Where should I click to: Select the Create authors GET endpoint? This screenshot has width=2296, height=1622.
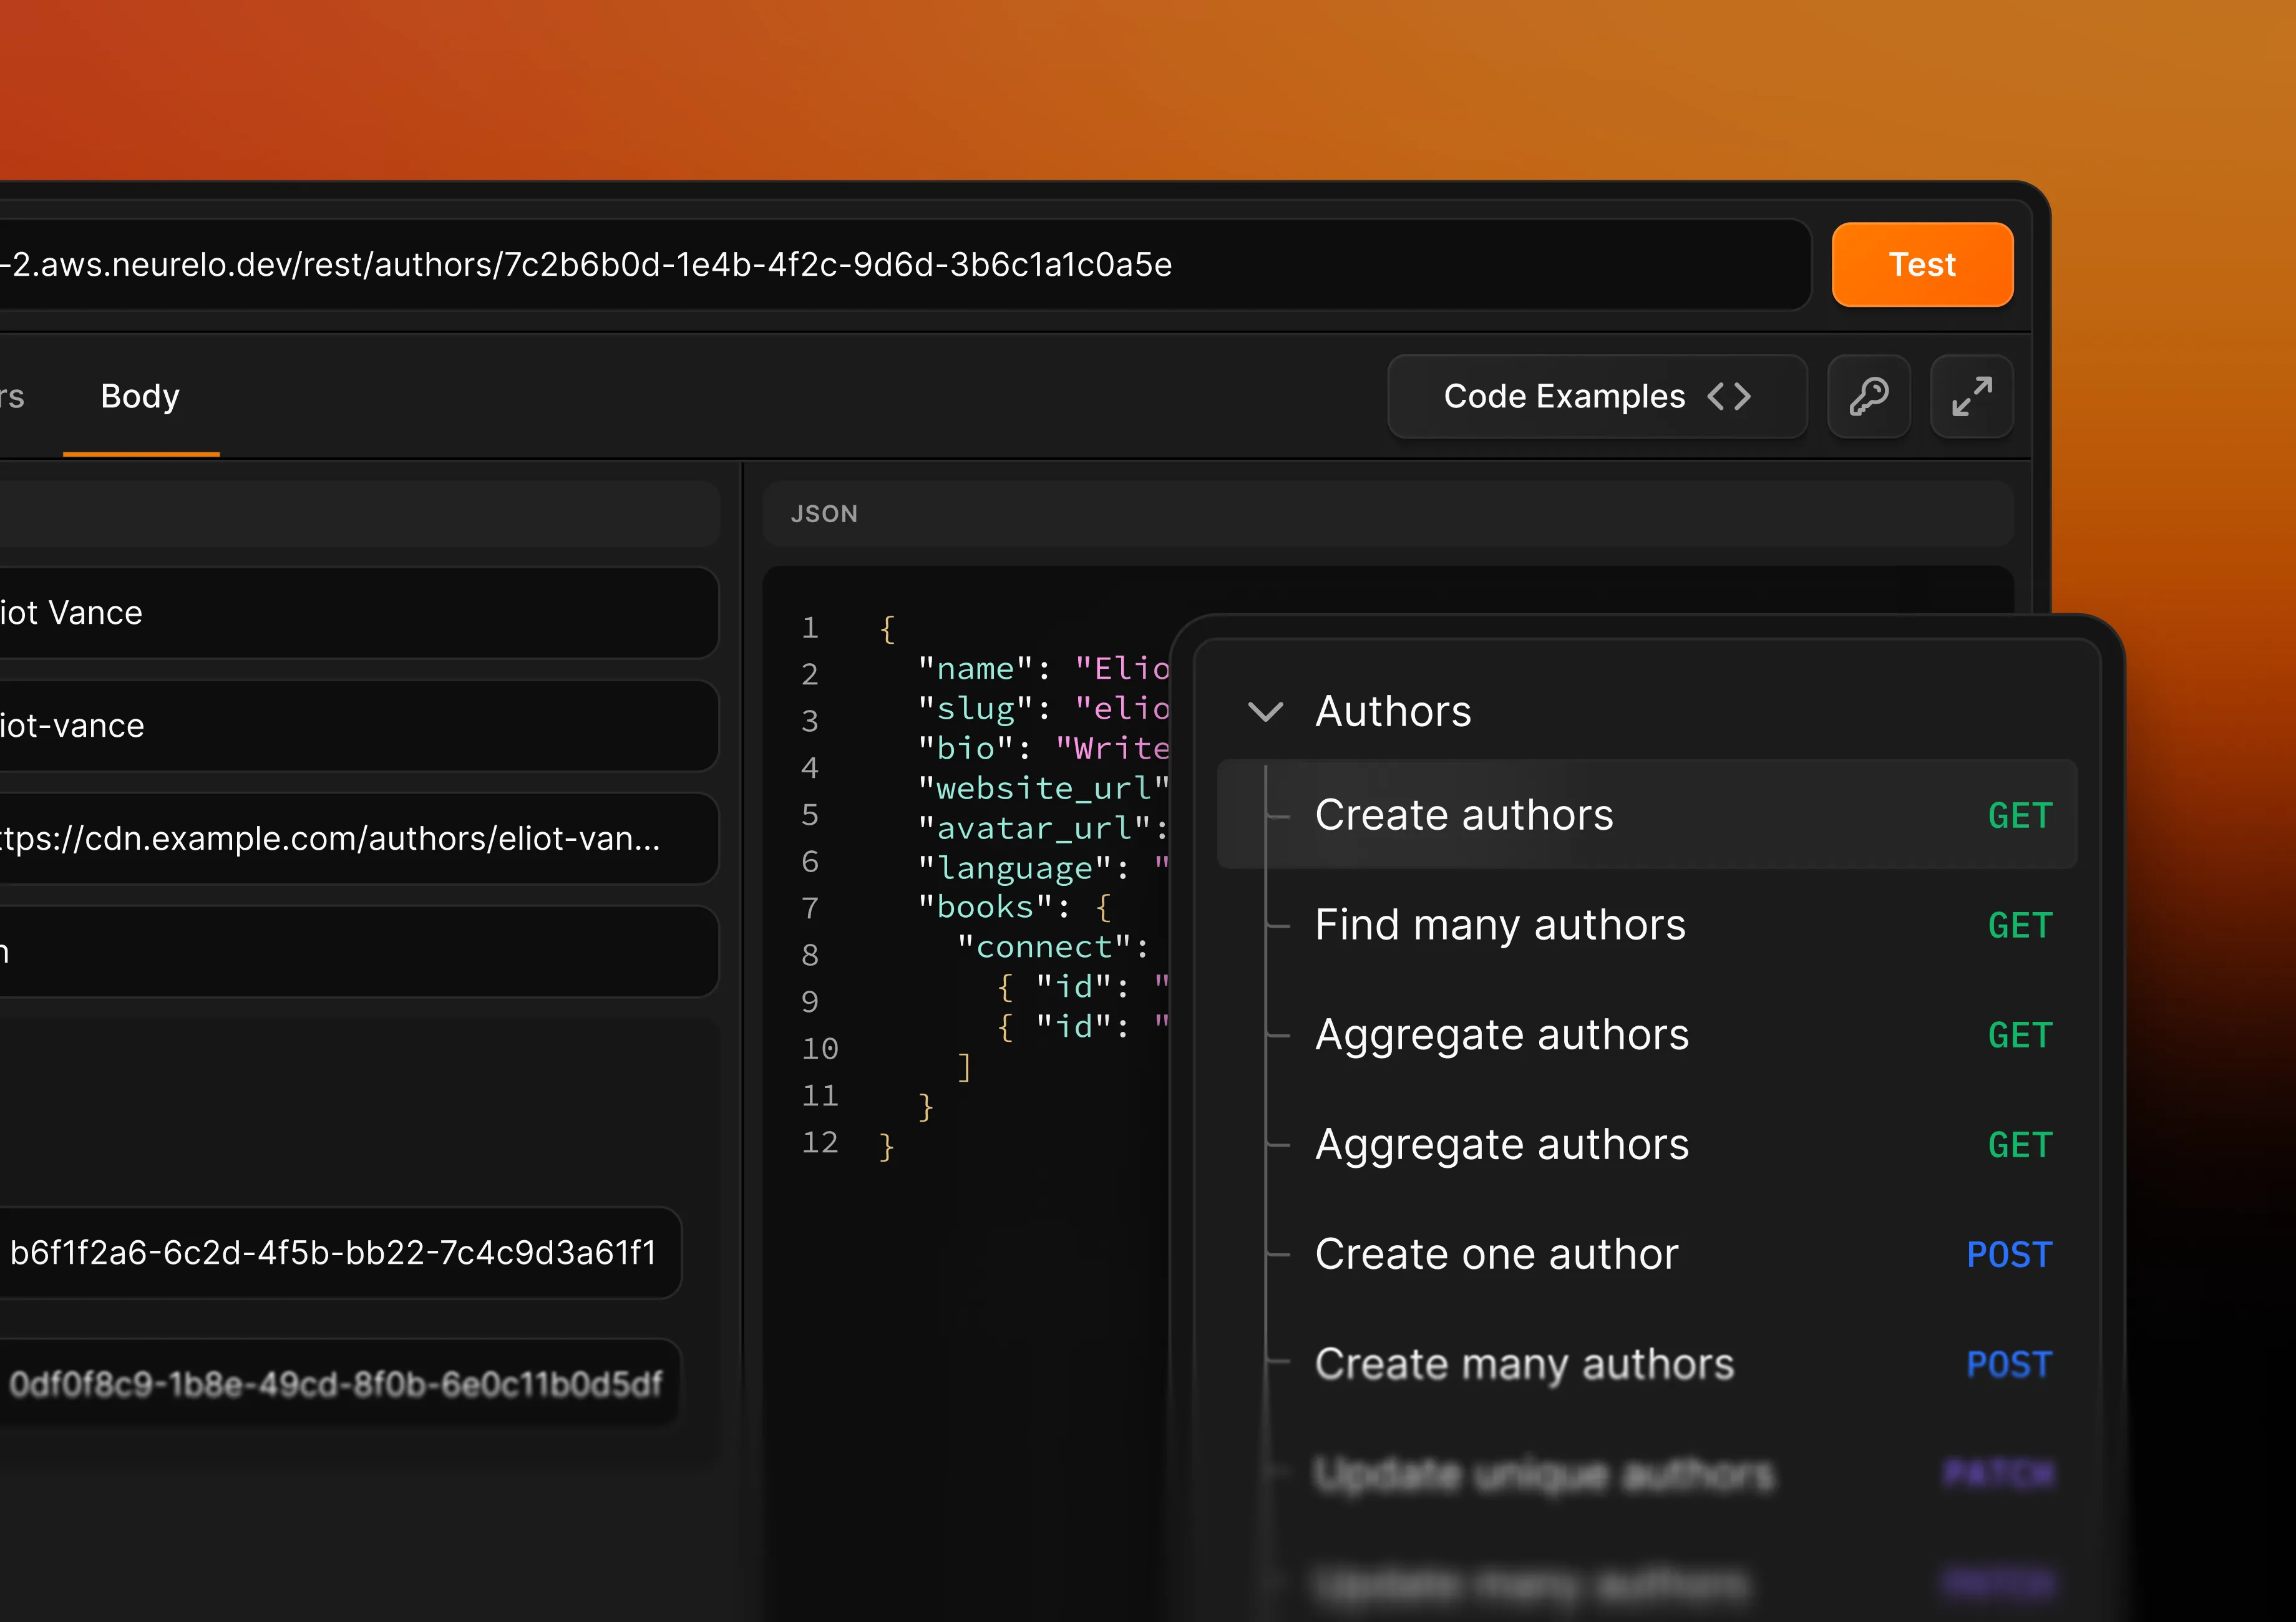pyautogui.click(x=1465, y=815)
